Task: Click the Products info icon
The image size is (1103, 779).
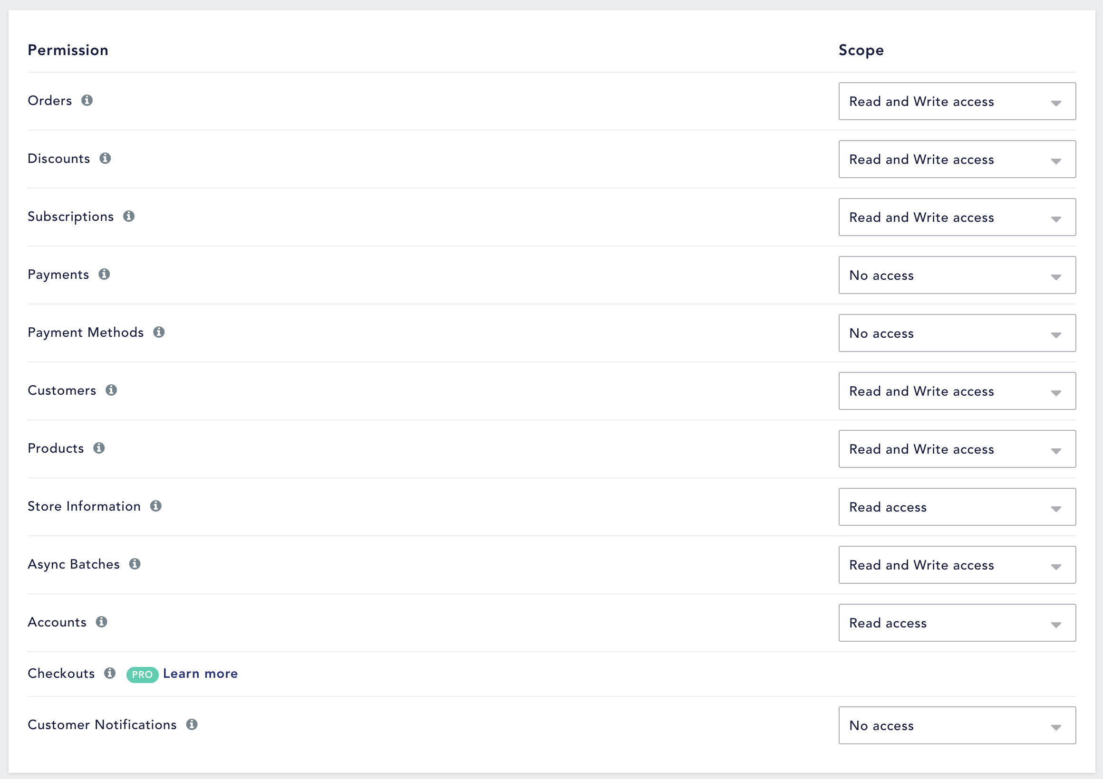Action: click(x=99, y=448)
